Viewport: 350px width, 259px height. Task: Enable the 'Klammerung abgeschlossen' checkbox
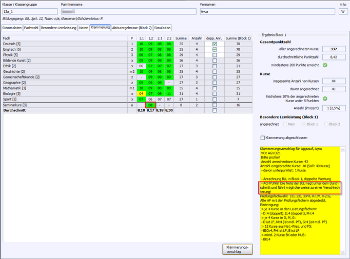[263, 137]
